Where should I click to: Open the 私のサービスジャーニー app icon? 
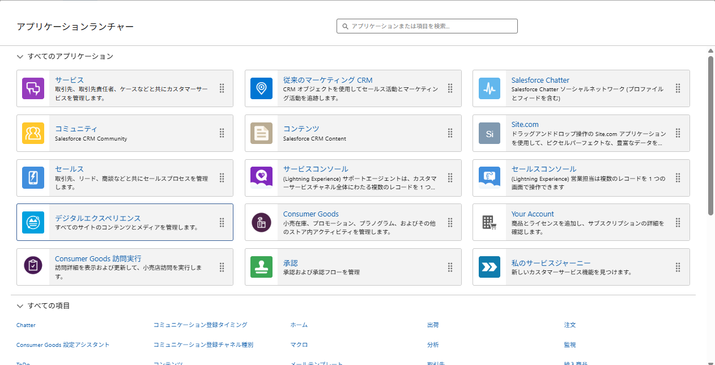click(490, 266)
